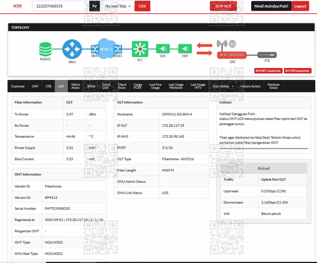Image resolution: width=317 pixels, height=263 pixels.
Task: Click the gray STB device icon
Action: click(x=267, y=55)
